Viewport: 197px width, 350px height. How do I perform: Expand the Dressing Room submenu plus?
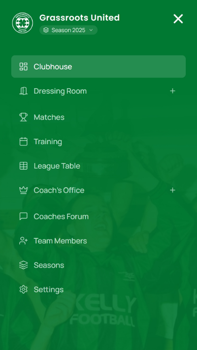172,91
